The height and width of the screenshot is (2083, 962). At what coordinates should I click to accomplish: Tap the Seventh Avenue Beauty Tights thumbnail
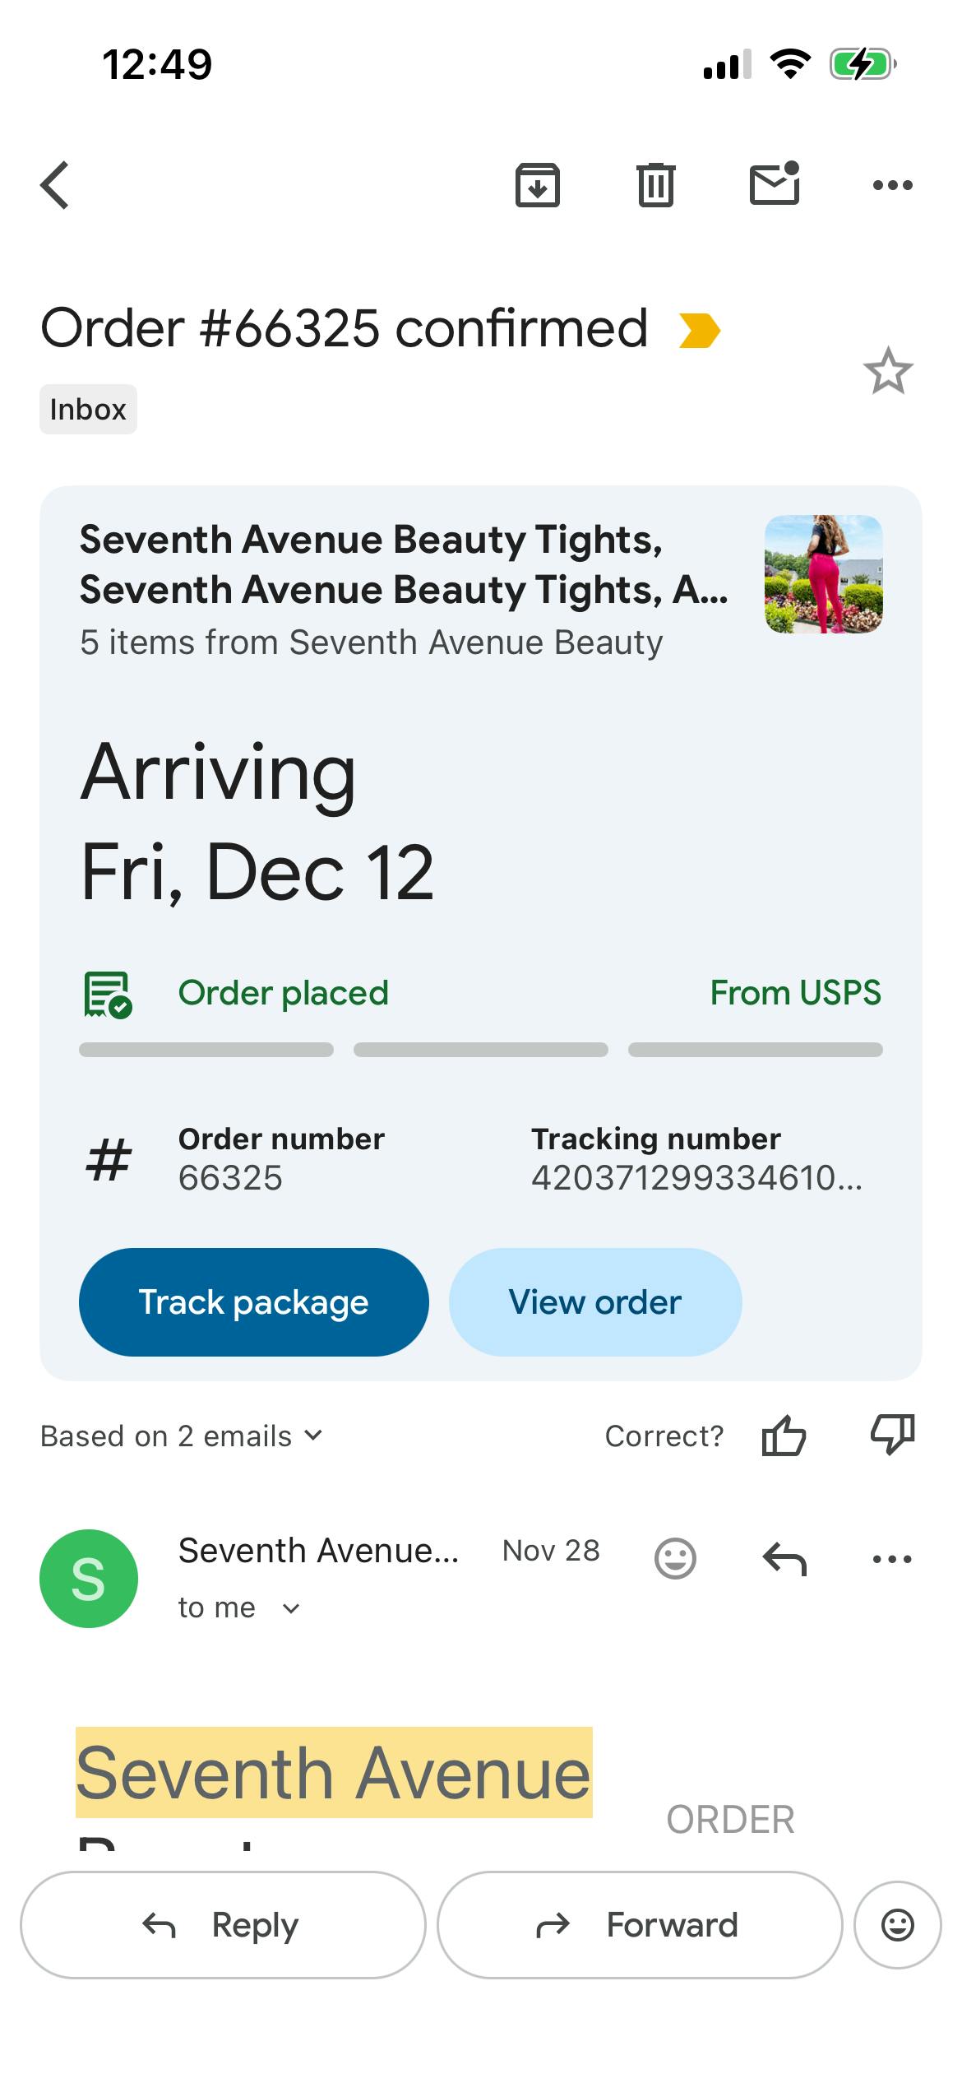[823, 574]
